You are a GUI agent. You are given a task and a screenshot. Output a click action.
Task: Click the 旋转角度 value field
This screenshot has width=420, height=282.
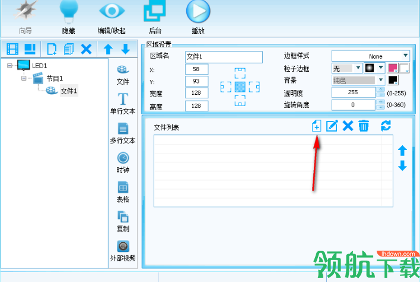(x=354, y=105)
